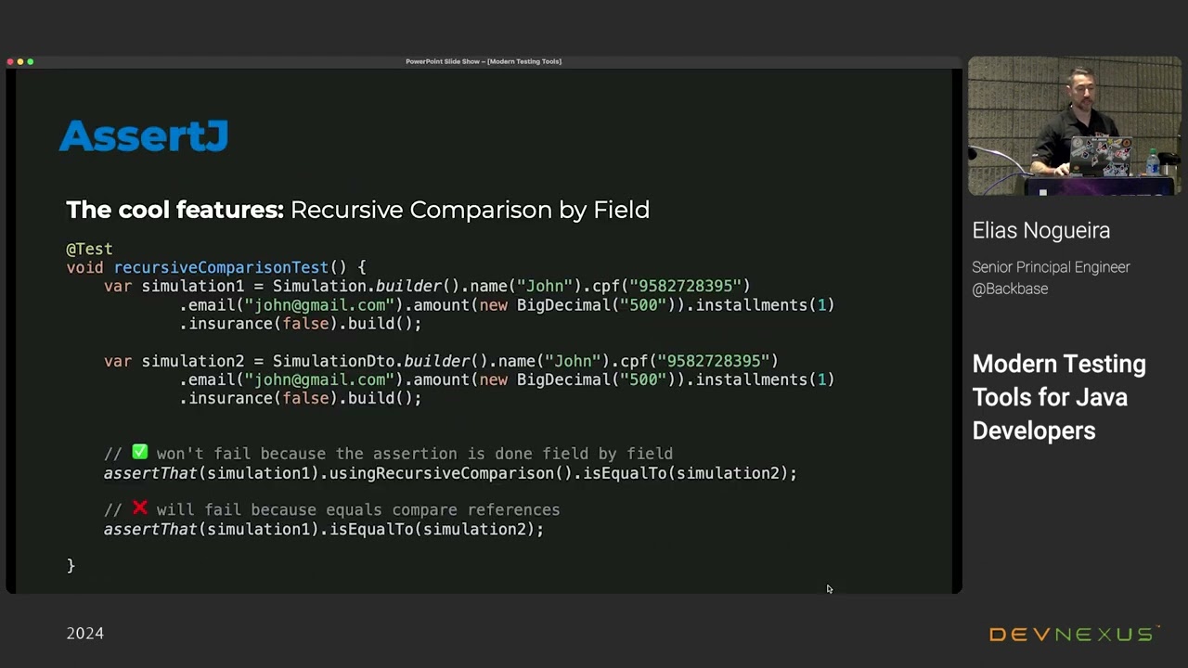Click 'var simulation1' declaration
The image size is (1188, 668).
[x=174, y=286]
